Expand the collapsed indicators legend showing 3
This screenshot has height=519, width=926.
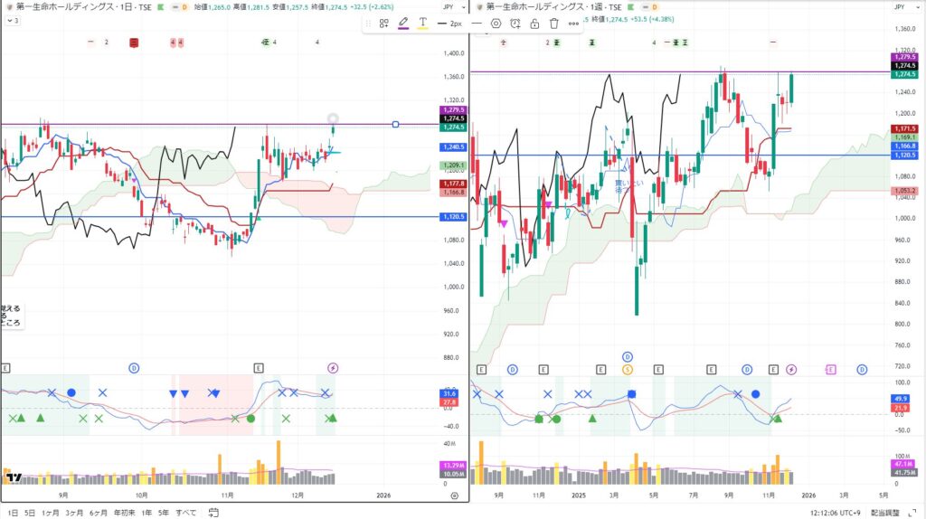(x=12, y=20)
